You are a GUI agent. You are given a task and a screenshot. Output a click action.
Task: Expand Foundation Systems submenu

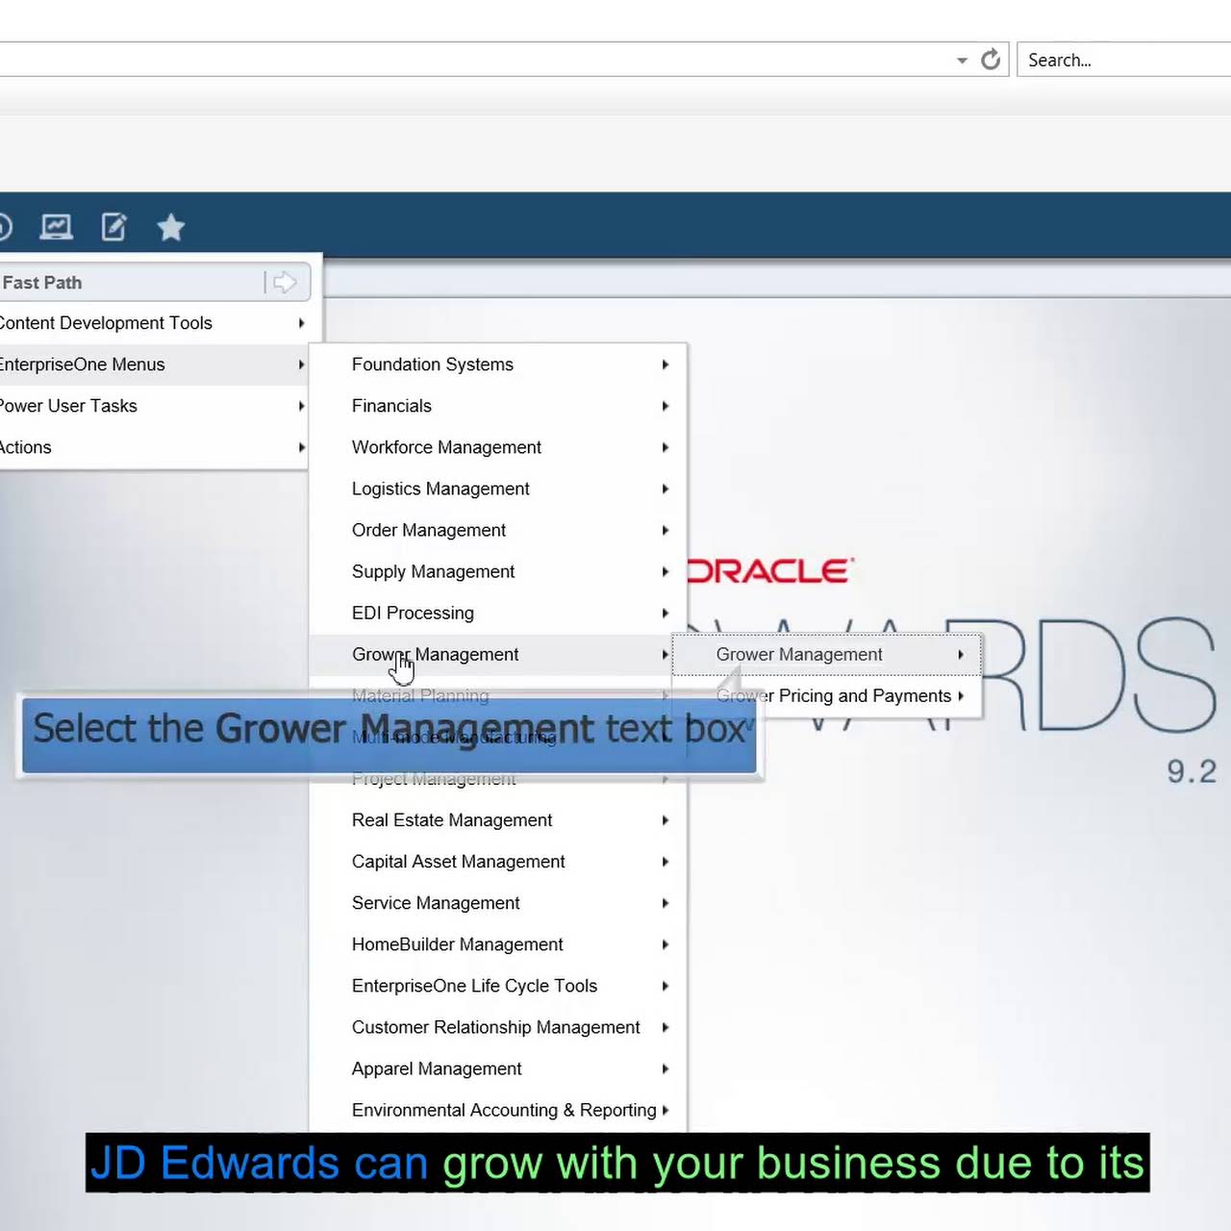click(498, 364)
